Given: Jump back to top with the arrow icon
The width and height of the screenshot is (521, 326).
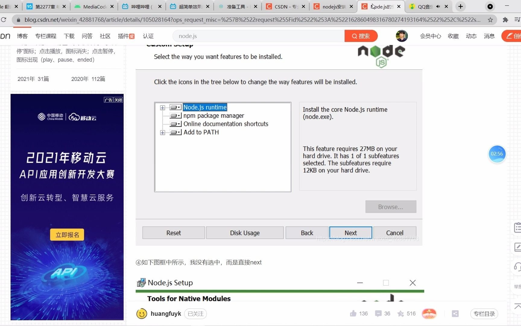Looking at the screenshot, I should (x=517, y=306).
